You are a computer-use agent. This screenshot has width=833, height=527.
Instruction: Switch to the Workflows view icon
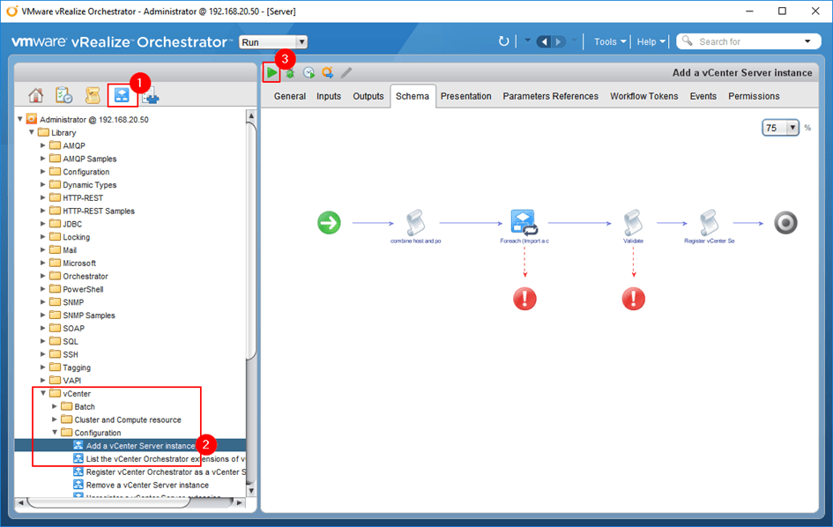[122, 96]
